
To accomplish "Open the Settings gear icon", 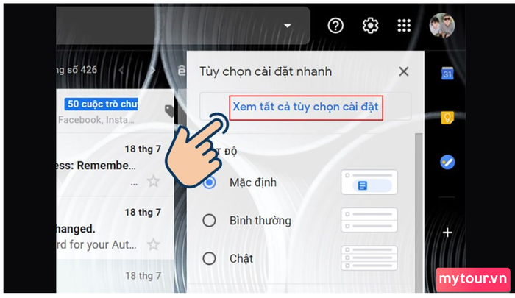I will coord(370,26).
